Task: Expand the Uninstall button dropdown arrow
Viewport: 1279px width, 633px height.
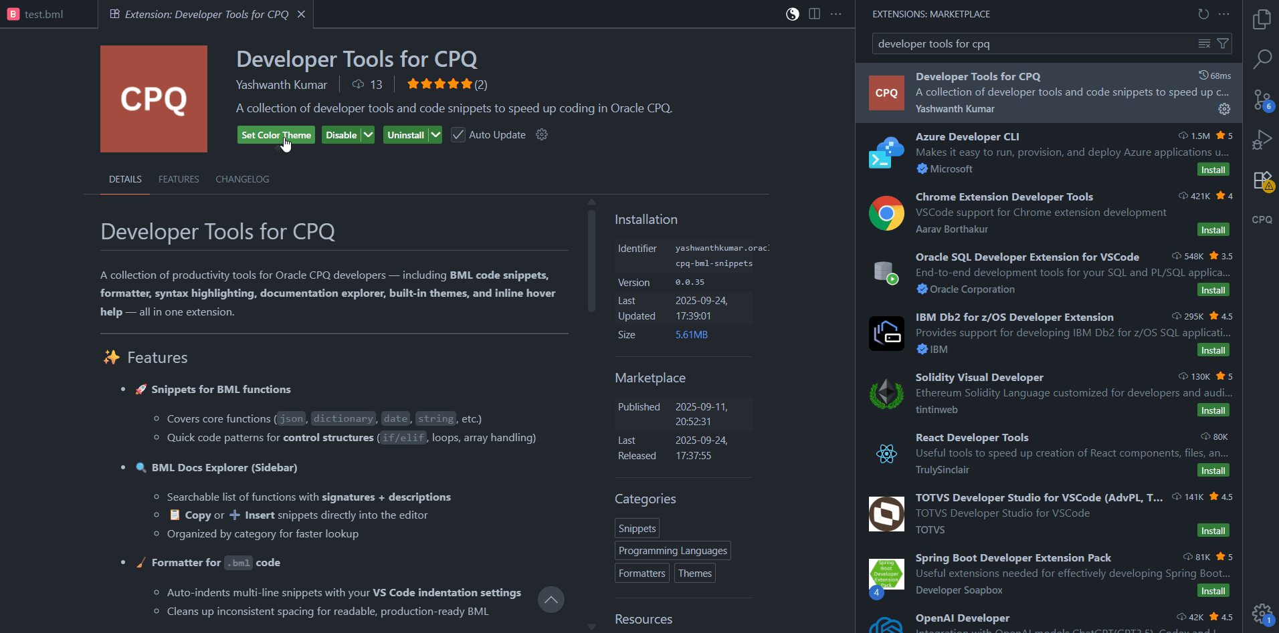Action: coord(435,135)
